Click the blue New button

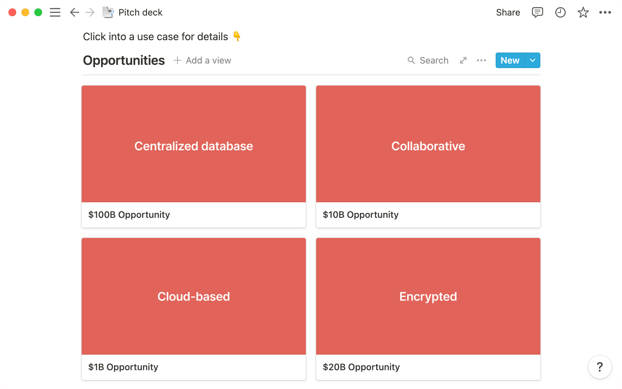point(510,60)
